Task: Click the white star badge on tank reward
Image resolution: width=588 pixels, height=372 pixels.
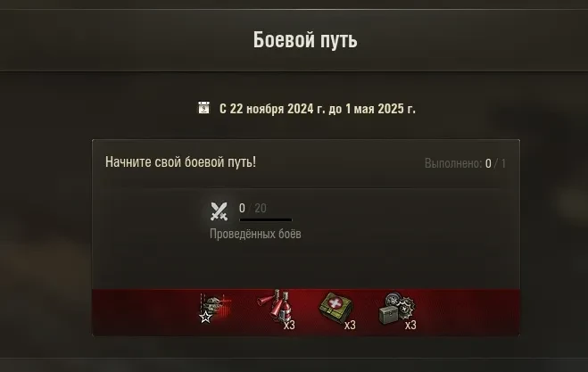Action: point(205,318)
